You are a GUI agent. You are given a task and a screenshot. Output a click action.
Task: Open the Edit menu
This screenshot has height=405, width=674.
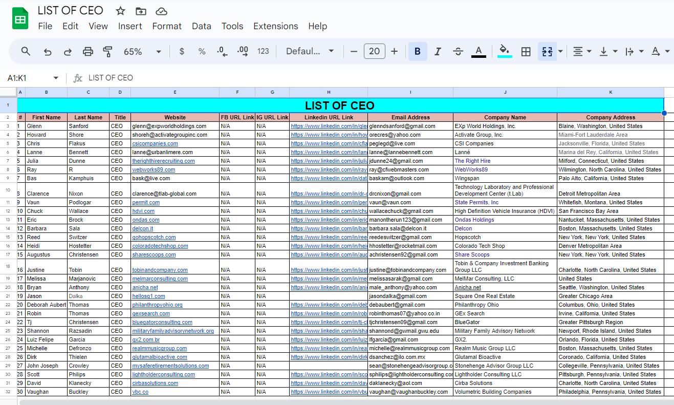coord(70,26)
